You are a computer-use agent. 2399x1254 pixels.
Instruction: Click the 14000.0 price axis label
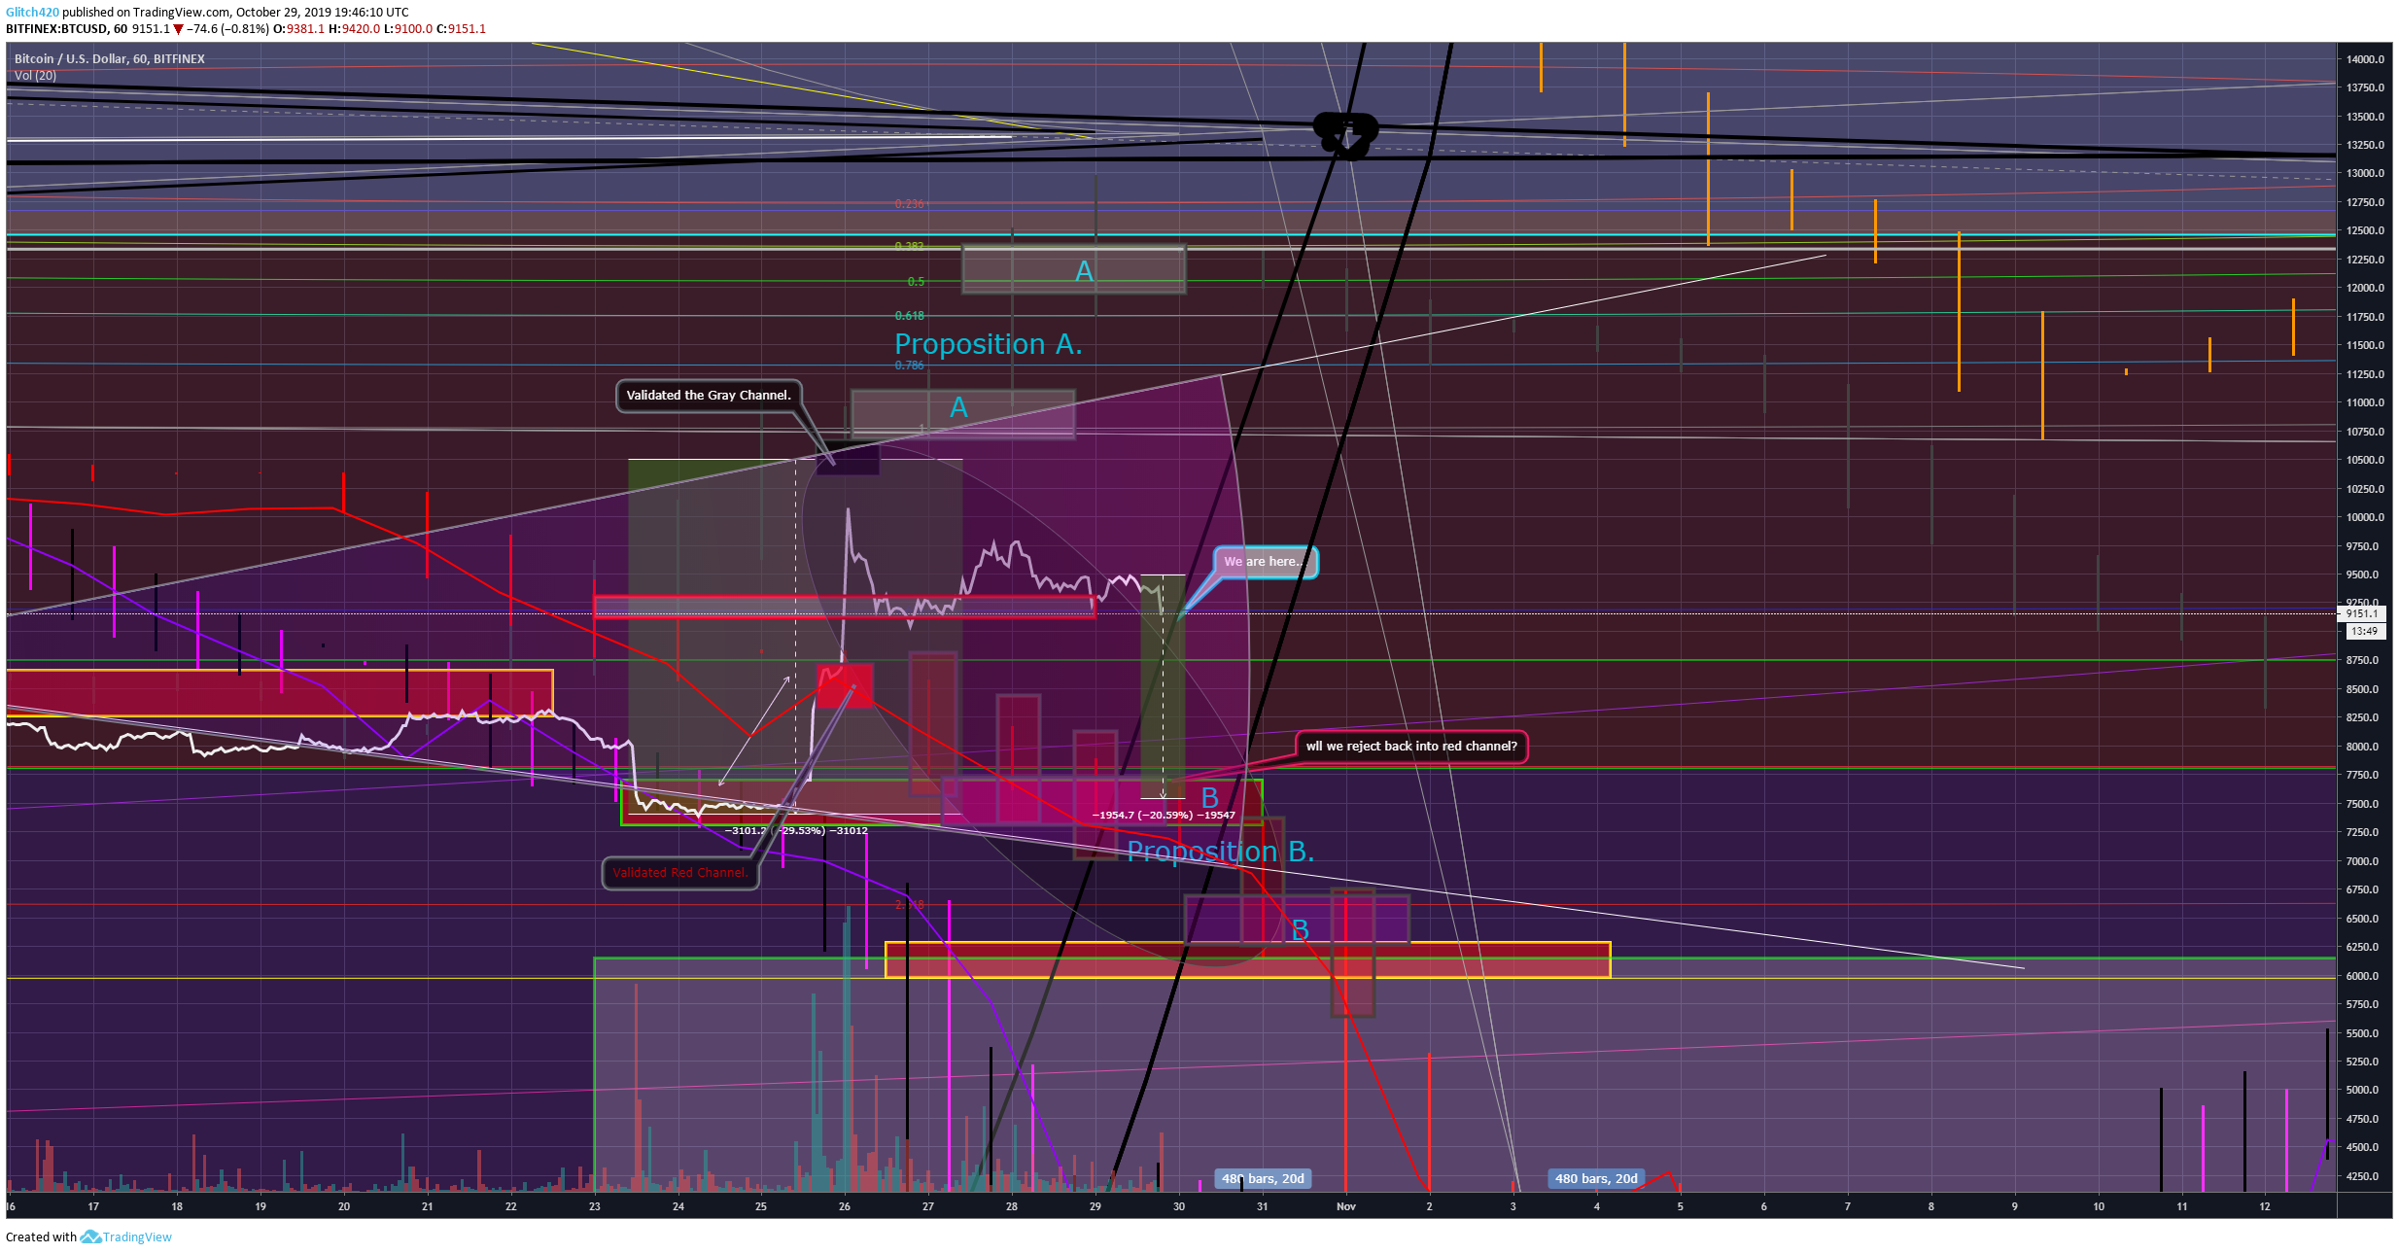pyautogui.click(x=2364, y=59)
